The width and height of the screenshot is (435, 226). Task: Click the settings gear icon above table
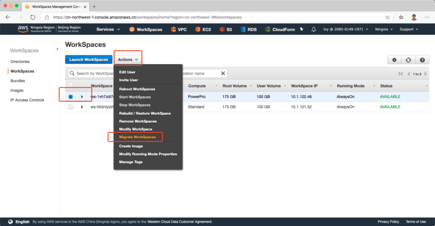tap(394, 60)
